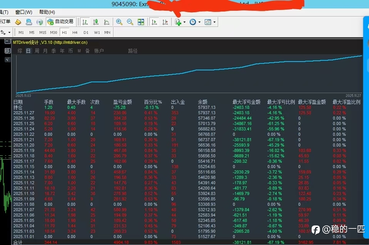Open the 工具(T) menu
Screen dimensions: 369x245
click(4, 12)
